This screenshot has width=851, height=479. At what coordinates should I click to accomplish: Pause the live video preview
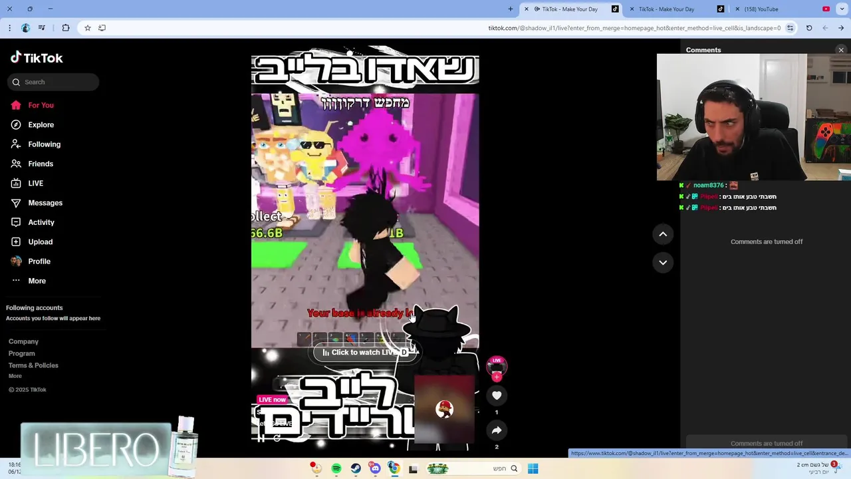[x=261, y=438]
